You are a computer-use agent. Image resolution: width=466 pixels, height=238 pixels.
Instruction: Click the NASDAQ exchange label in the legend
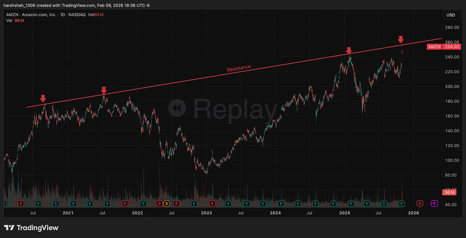pos(77,15)
